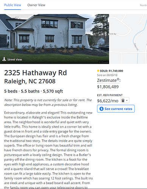The height and width of the screenshot is (189, 147).
Task: Click the yellow sold status dot
Action: click(98, 71)
